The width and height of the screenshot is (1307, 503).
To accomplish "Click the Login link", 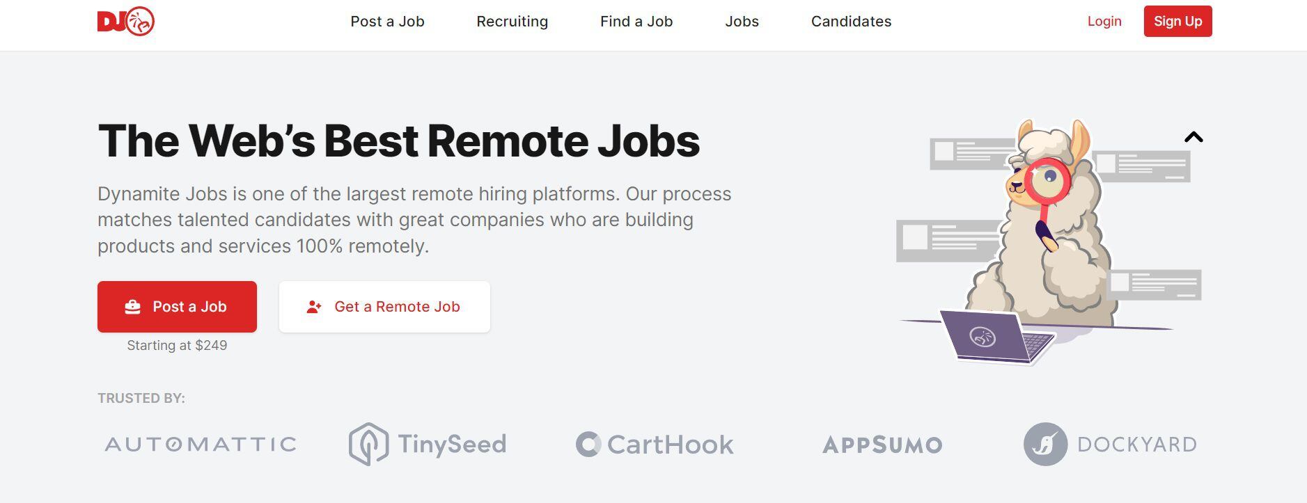I will (x=1104, y=22).
